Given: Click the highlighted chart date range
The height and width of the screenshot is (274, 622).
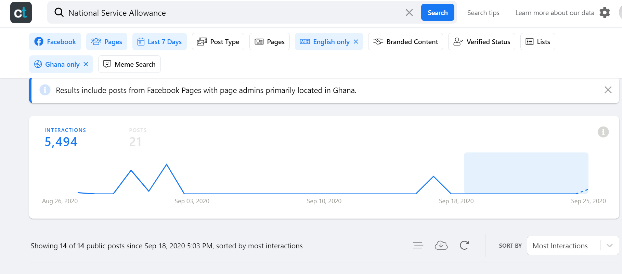Looking at the screenshot, I should point(526,173).
